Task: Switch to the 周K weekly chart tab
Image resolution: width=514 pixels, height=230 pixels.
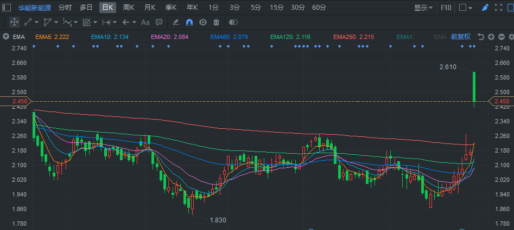Action: coord(129,8)
